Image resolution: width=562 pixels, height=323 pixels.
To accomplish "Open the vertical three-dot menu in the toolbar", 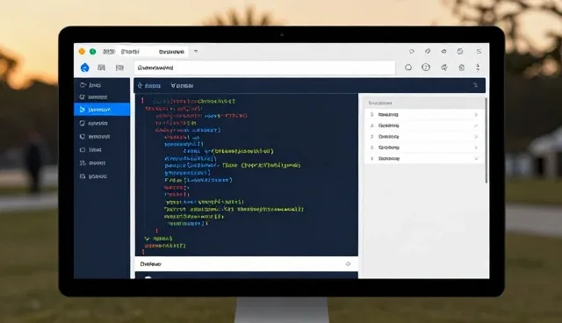I will (x=478, y=68).
